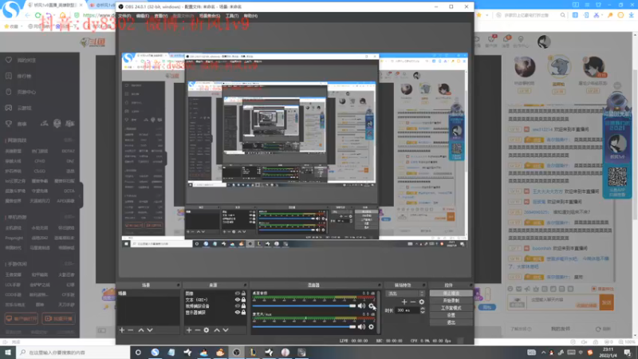
Task: Toggle the lock on the first source row
Action: [x=243, y=293]
